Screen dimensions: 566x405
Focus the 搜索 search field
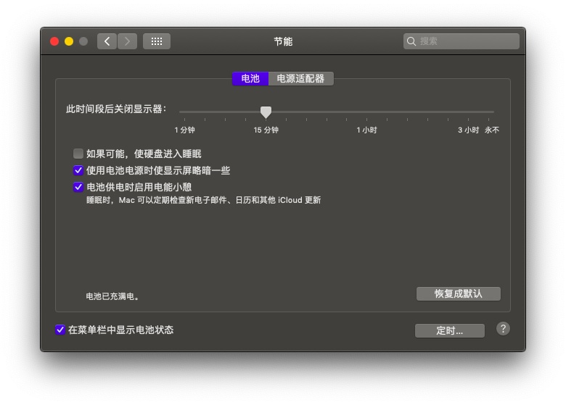point(462,41)
